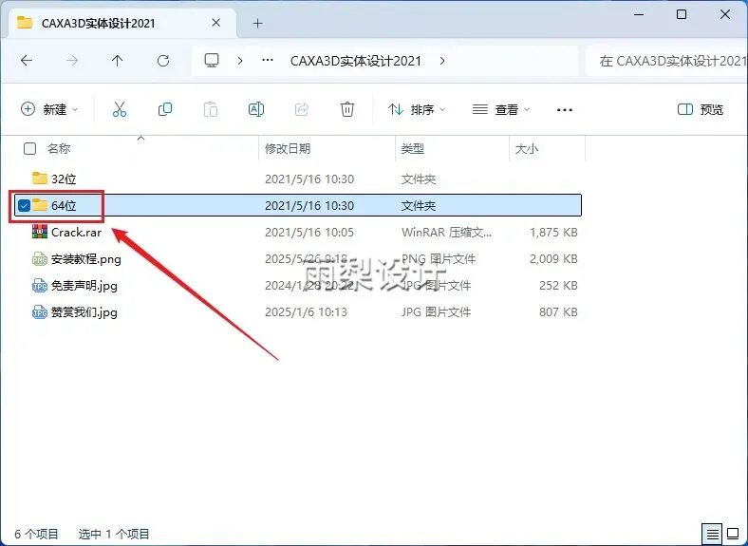The width and height of the screenshot is (748, 546).
Task: Switch to large icons view in status bar
Action: 733,534
